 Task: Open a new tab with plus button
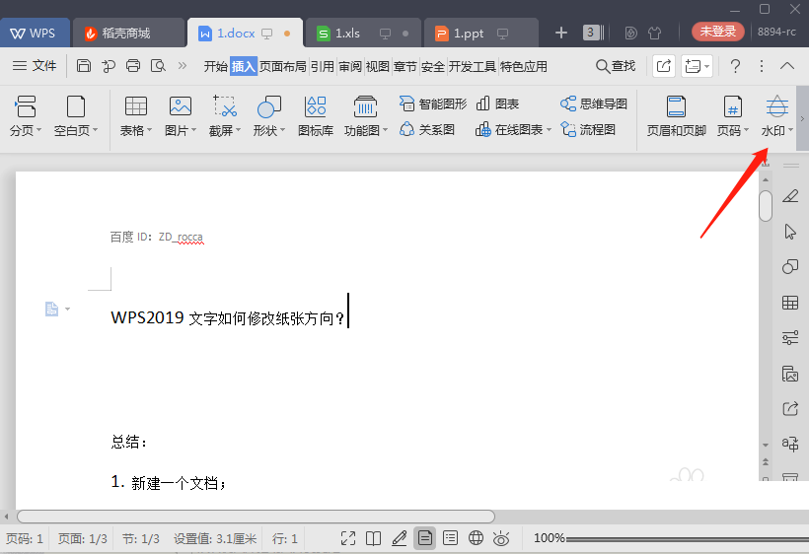click(560, 33)
